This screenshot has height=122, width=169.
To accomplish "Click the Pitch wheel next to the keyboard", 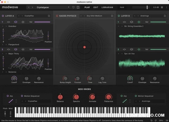I will coord(5,114).
